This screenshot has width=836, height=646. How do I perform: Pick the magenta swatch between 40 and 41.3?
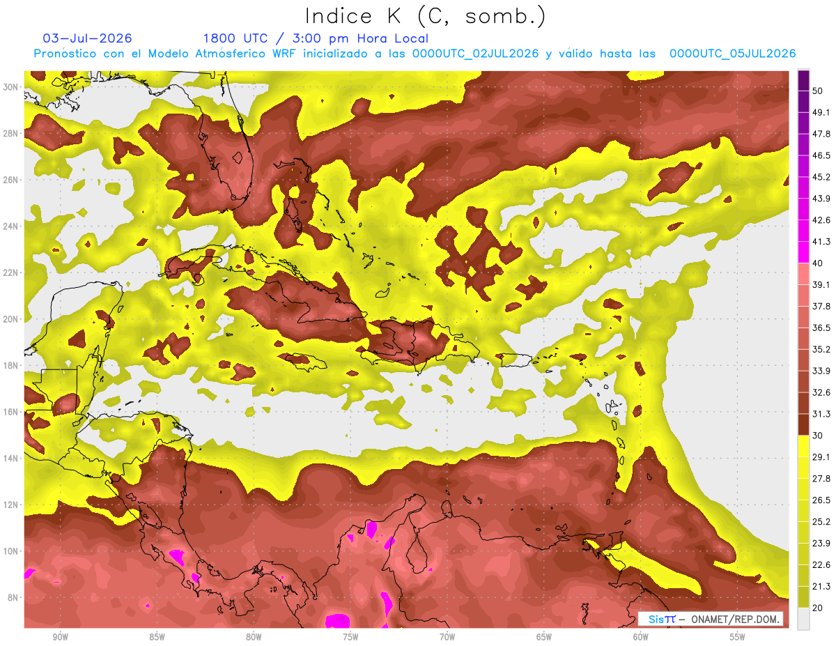click(803, 252)
